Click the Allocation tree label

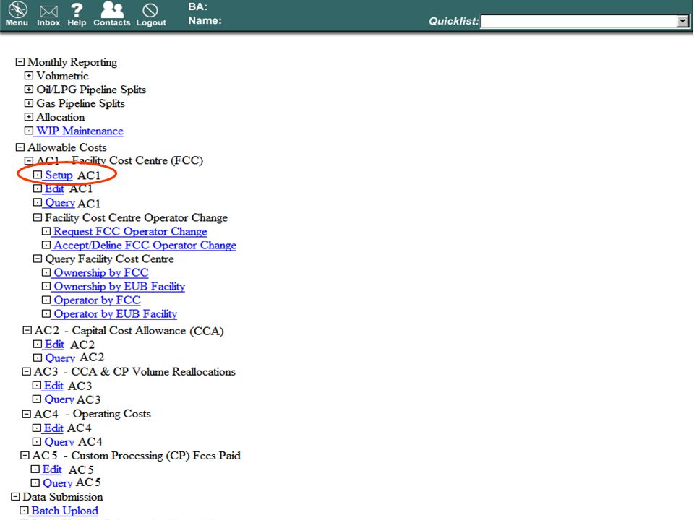60,117
